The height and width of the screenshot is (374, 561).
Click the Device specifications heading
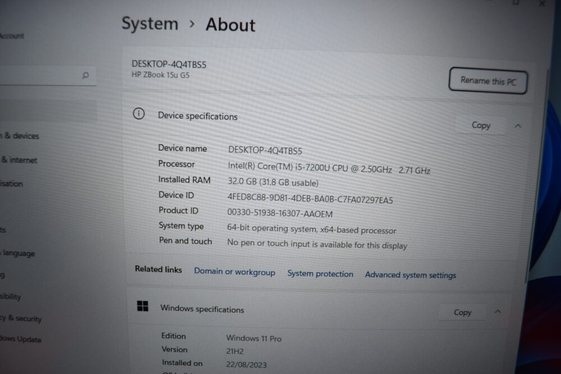[197, 116]
